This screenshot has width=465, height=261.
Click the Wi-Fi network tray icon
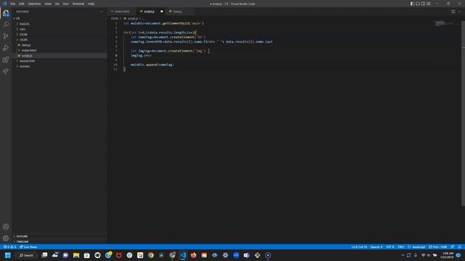click(423, 255)
